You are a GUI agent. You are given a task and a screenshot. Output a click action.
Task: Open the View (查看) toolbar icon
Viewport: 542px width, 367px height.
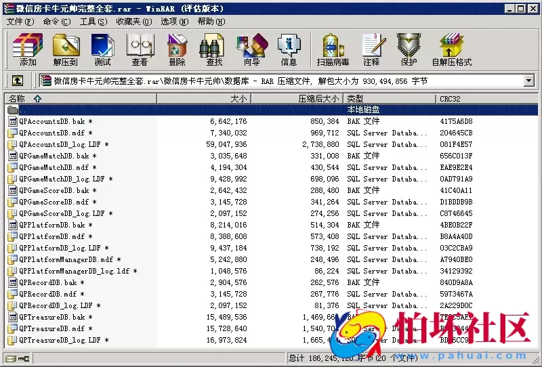point(140,49)
